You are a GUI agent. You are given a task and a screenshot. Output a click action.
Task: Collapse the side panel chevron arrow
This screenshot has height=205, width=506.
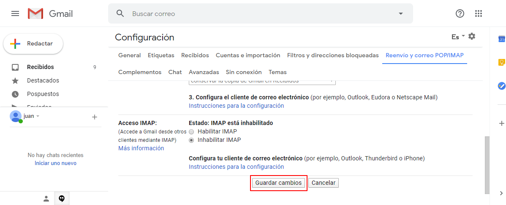pyautogui.click(x=501, y=193)
